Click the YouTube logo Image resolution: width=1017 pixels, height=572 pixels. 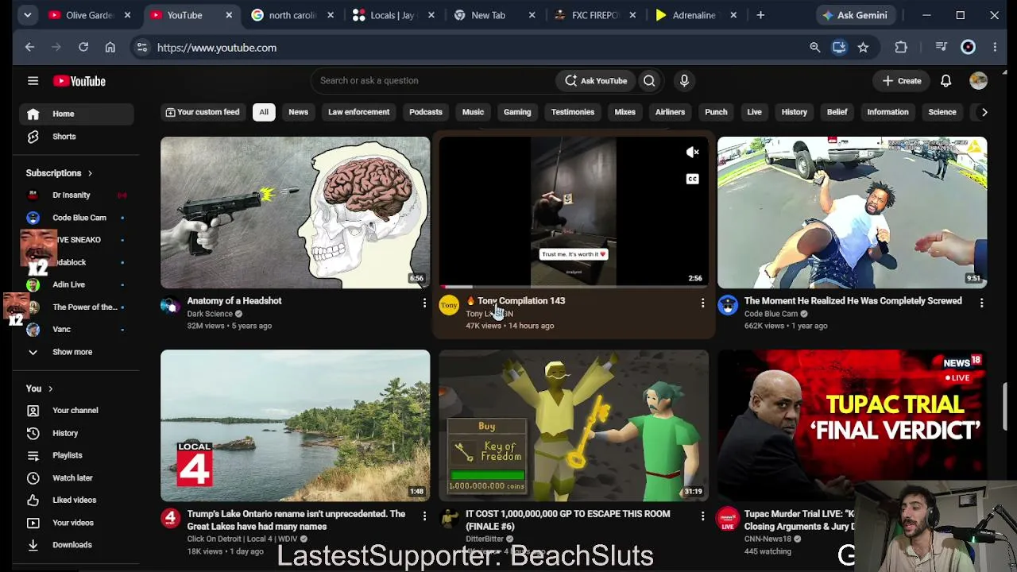coord(79,81)
